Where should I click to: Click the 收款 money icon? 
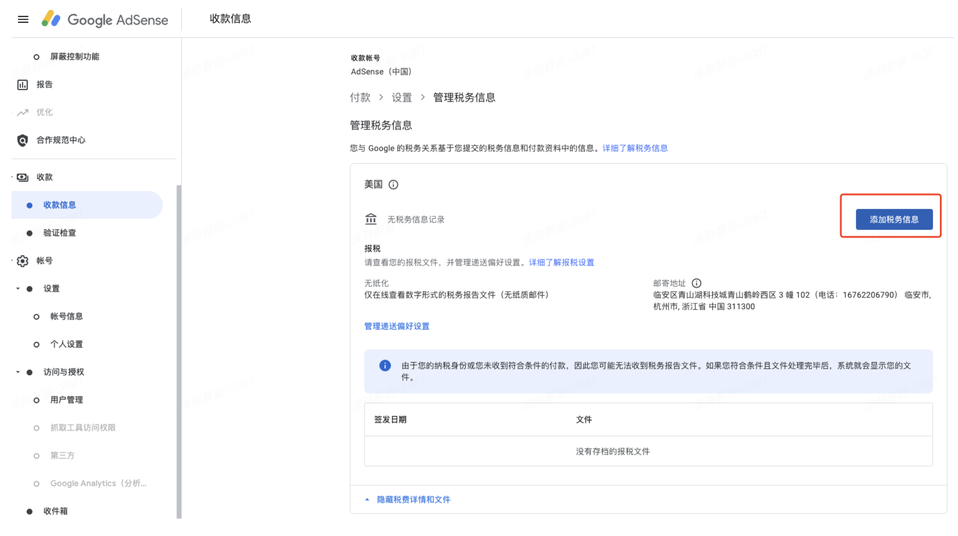tap(23, 177)
